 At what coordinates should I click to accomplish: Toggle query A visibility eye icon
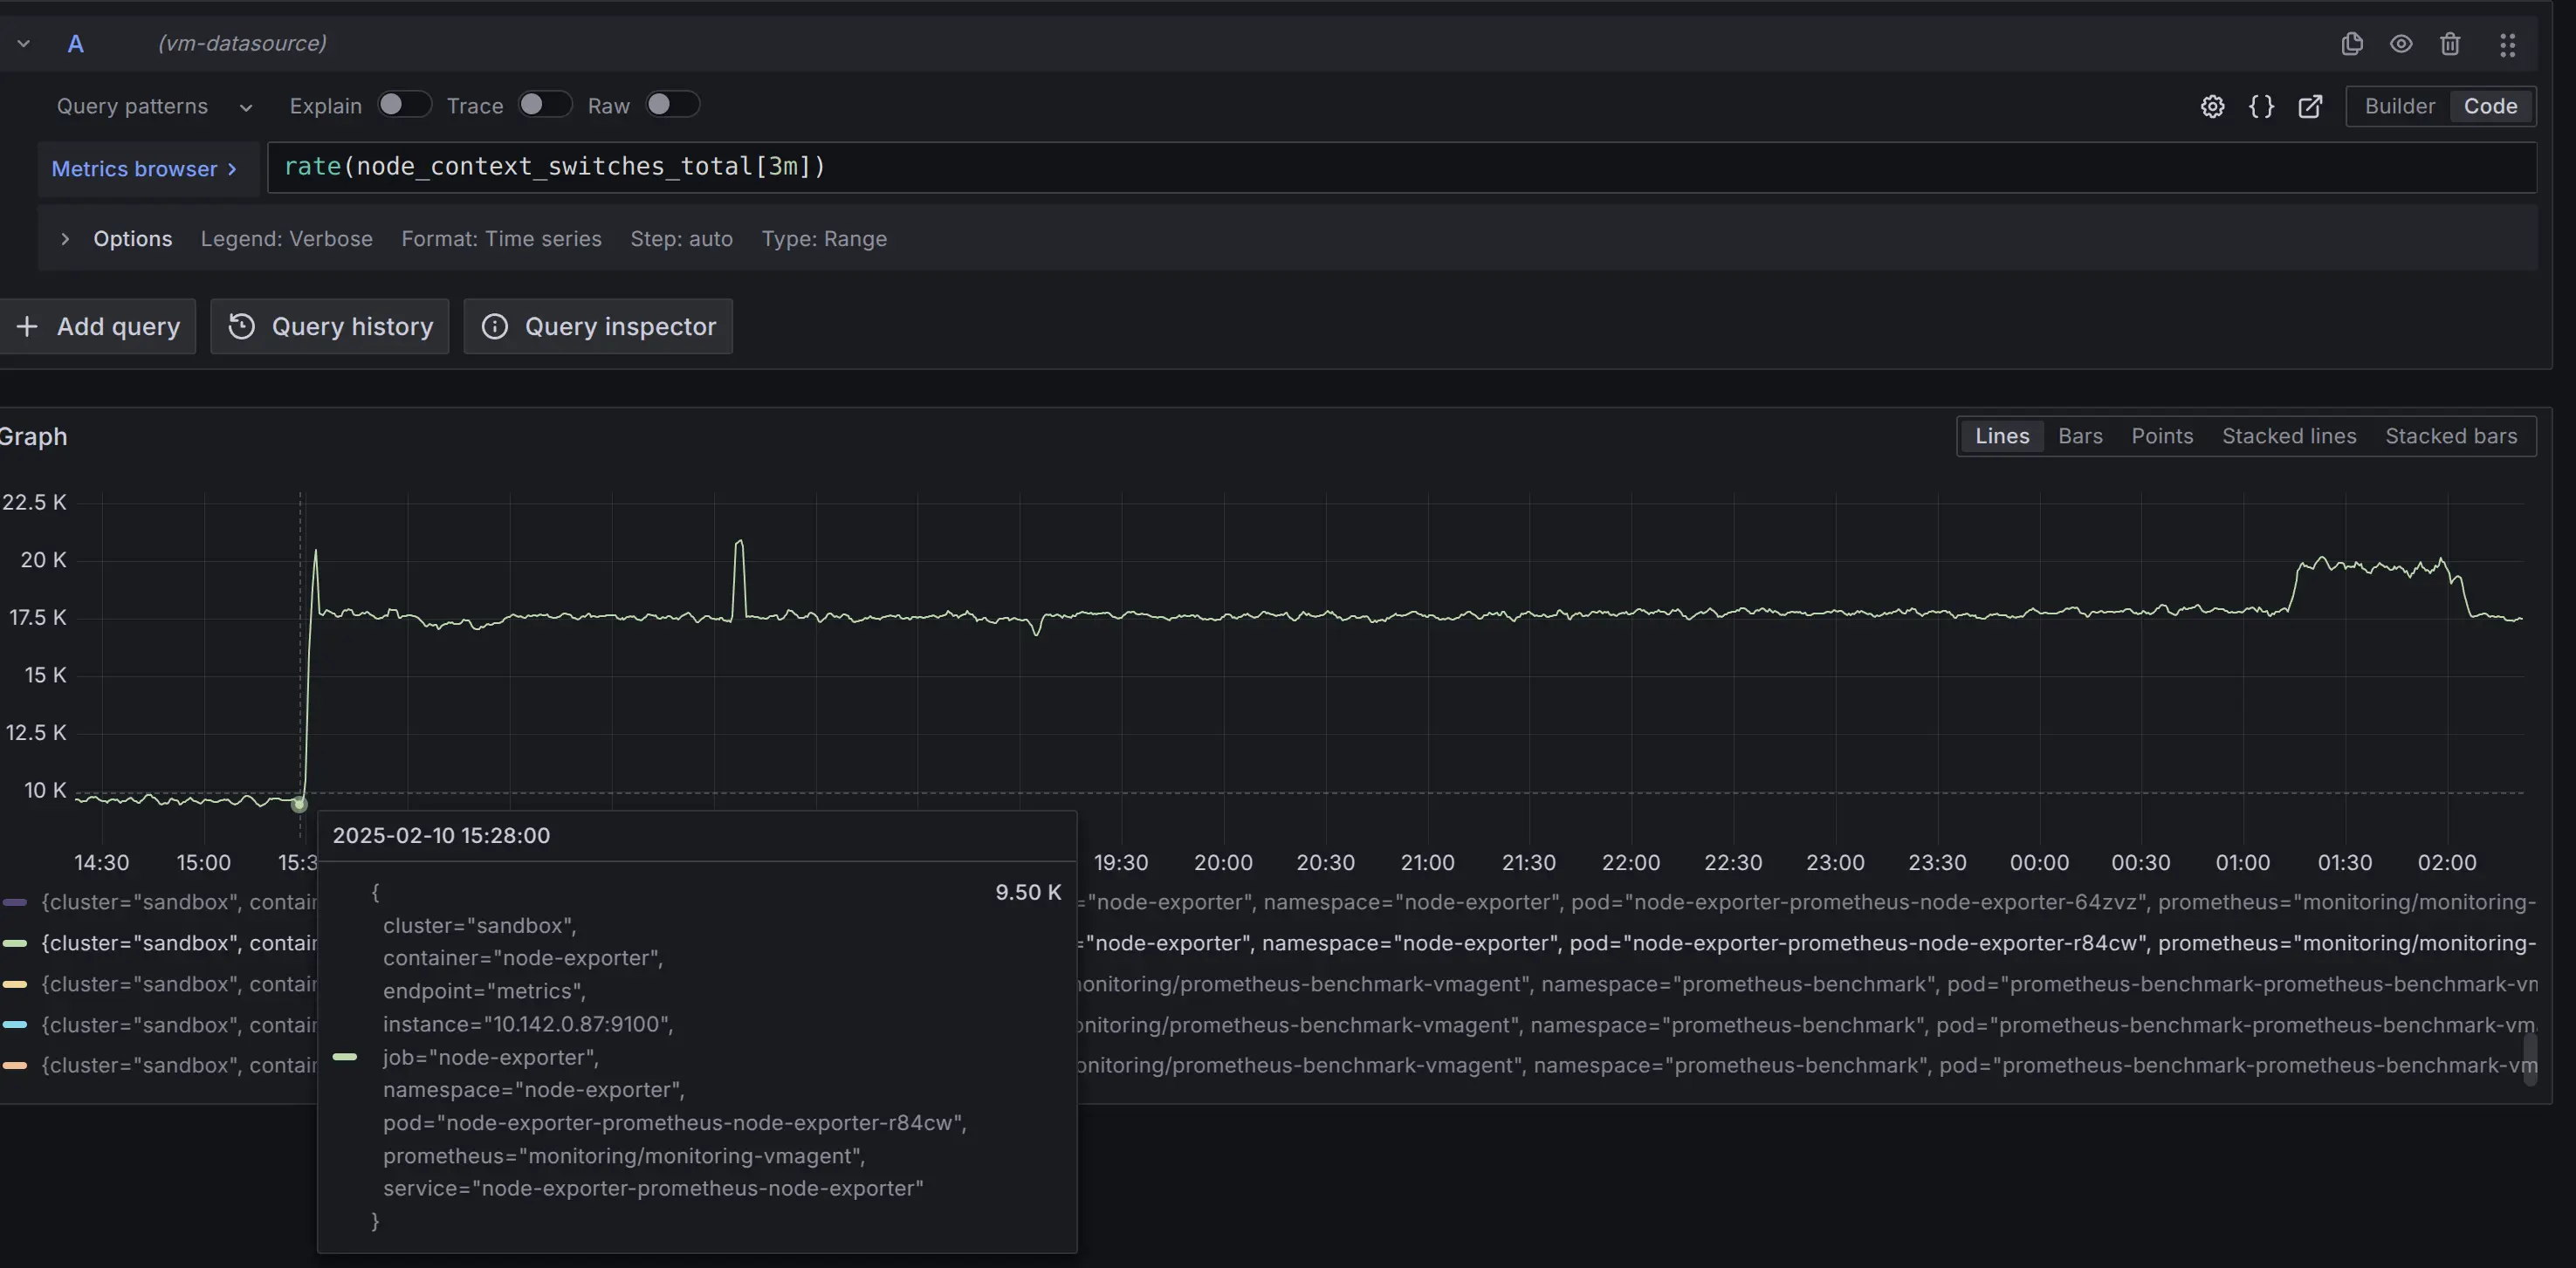point(2401,44)
